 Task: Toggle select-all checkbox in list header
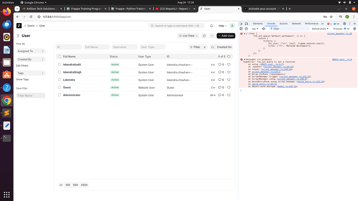[59, 57]
